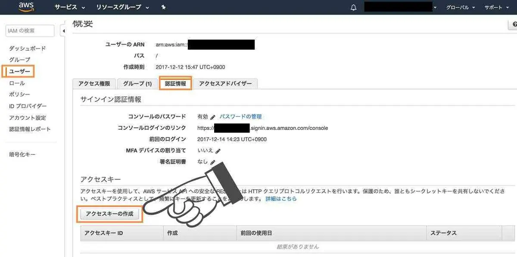Switch to the アクセス権限 tab
Image resolution: width=517 pixels, height=257 pixels.
94,84
